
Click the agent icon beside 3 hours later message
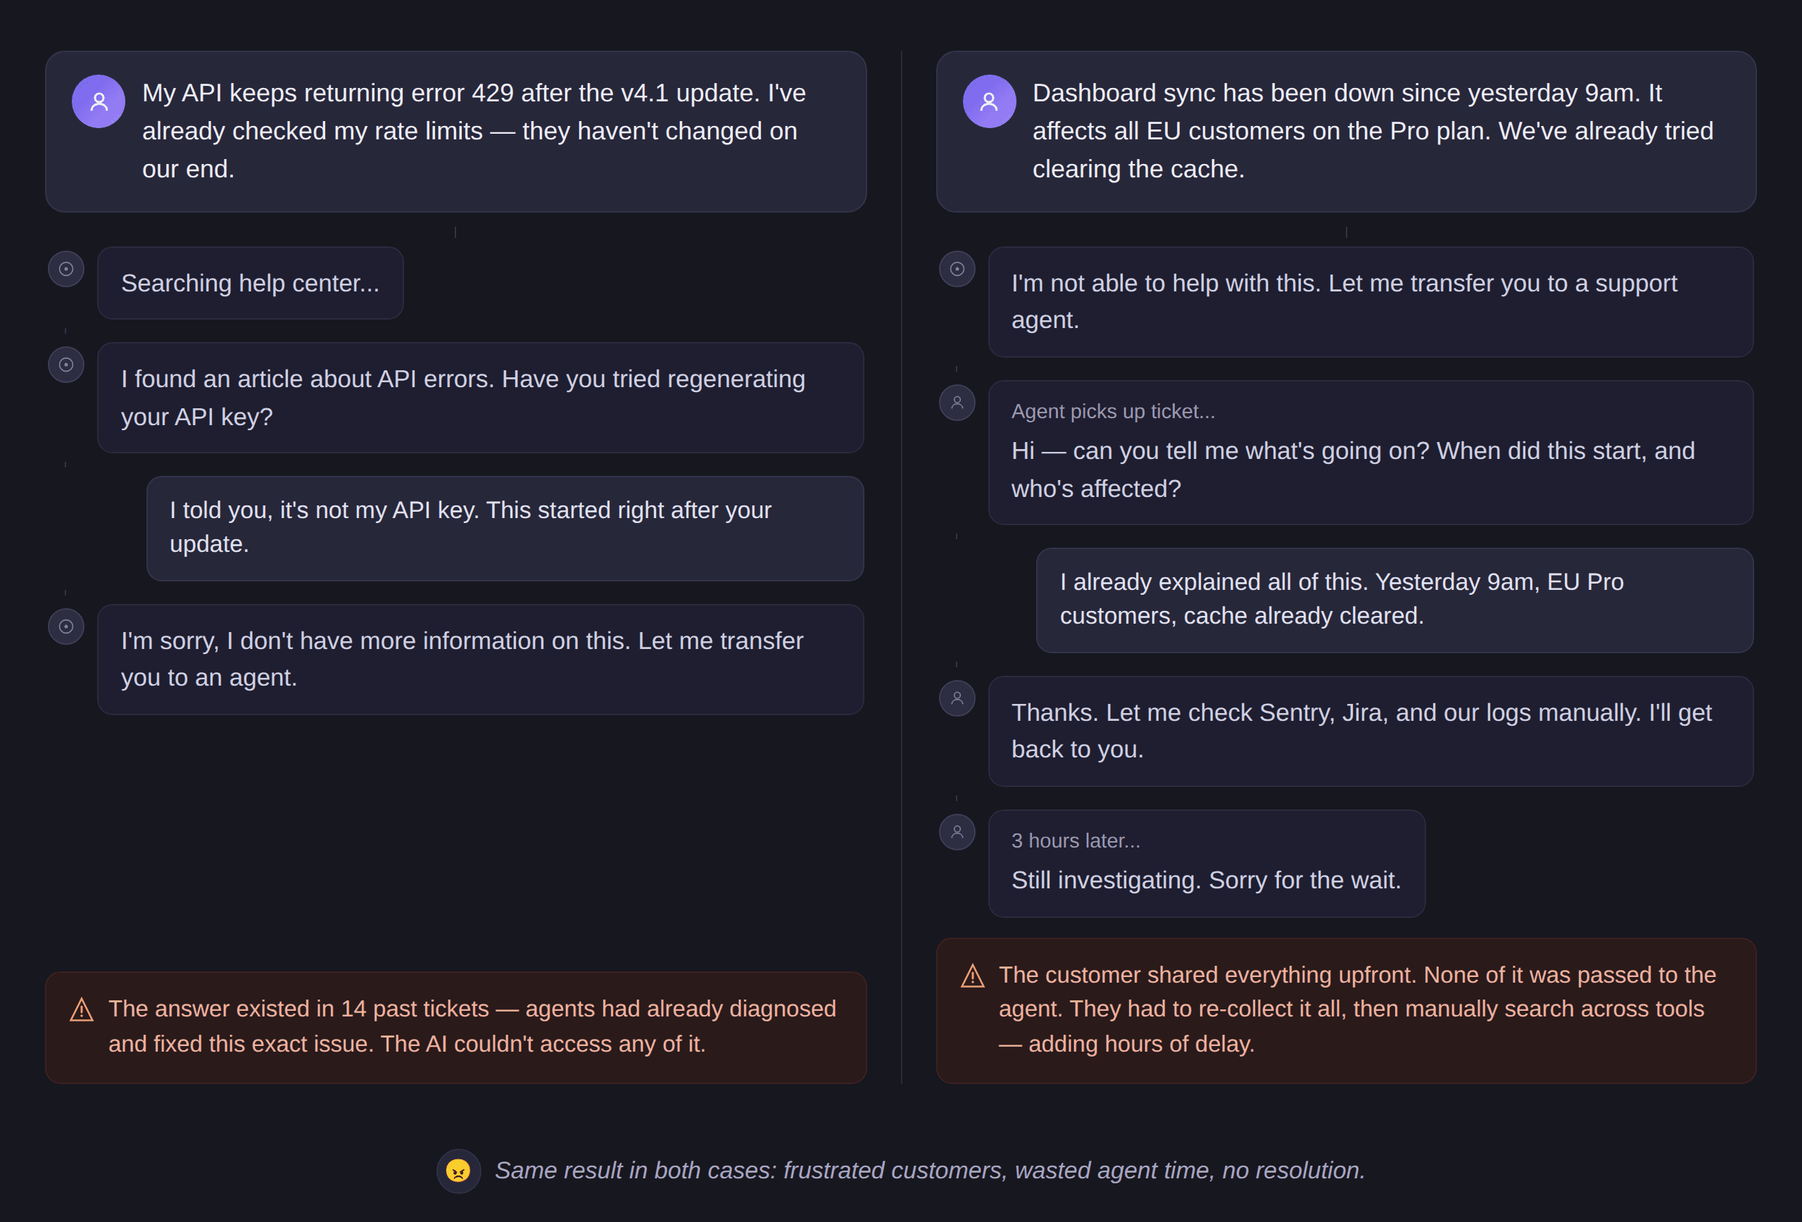pyautogui.click(x=957, y=832)
